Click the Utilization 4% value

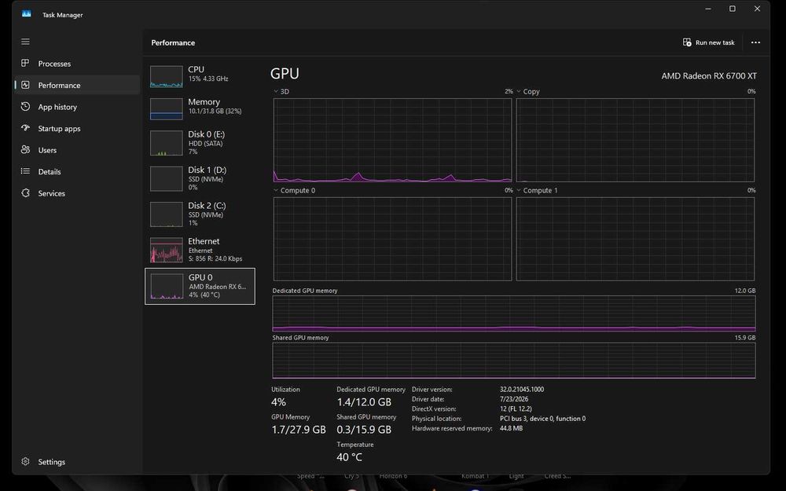279,401
